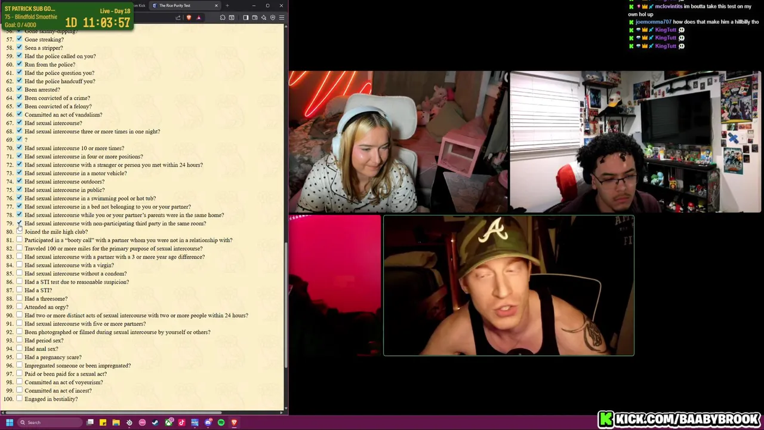Image resolution: width=764 pixels, height=430 pixels.
Task: Check 'Had a STI?' checkbox
Action: coord(19,290)
